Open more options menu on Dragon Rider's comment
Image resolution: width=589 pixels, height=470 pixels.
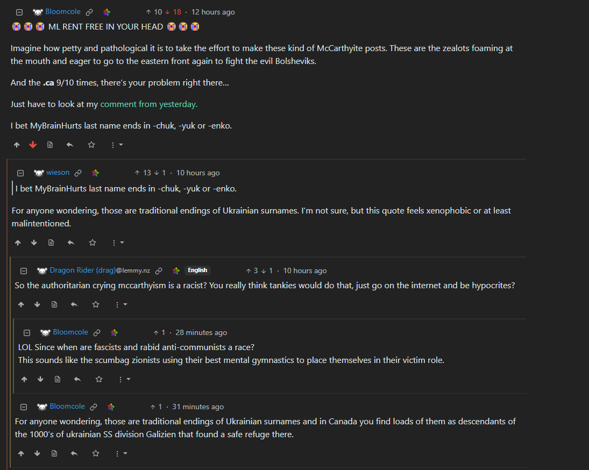pos(120,304)
